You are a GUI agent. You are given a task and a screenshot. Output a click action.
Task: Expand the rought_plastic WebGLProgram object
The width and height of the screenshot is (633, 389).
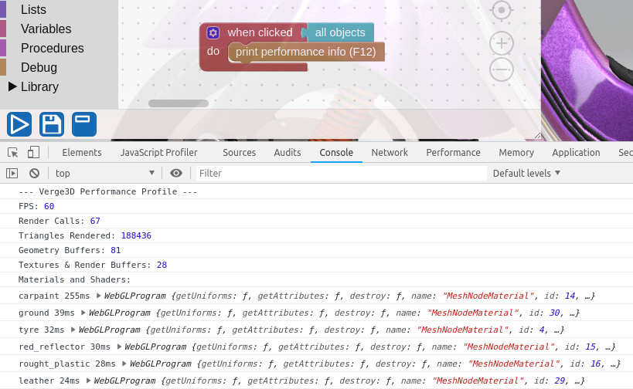pyautogui.click(x=124, y=364)
